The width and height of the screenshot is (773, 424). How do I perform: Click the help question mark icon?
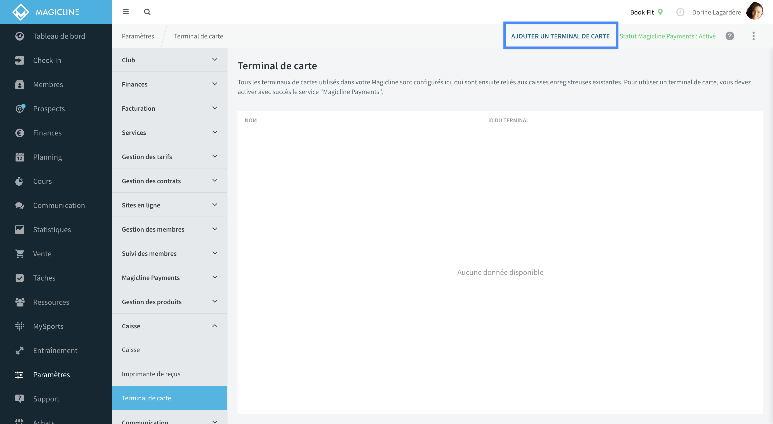click(729, 36)
